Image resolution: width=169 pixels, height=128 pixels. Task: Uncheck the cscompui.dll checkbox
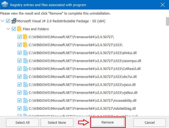coord(20,61)
